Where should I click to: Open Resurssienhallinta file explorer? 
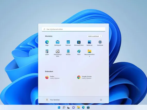click(89, 53)
